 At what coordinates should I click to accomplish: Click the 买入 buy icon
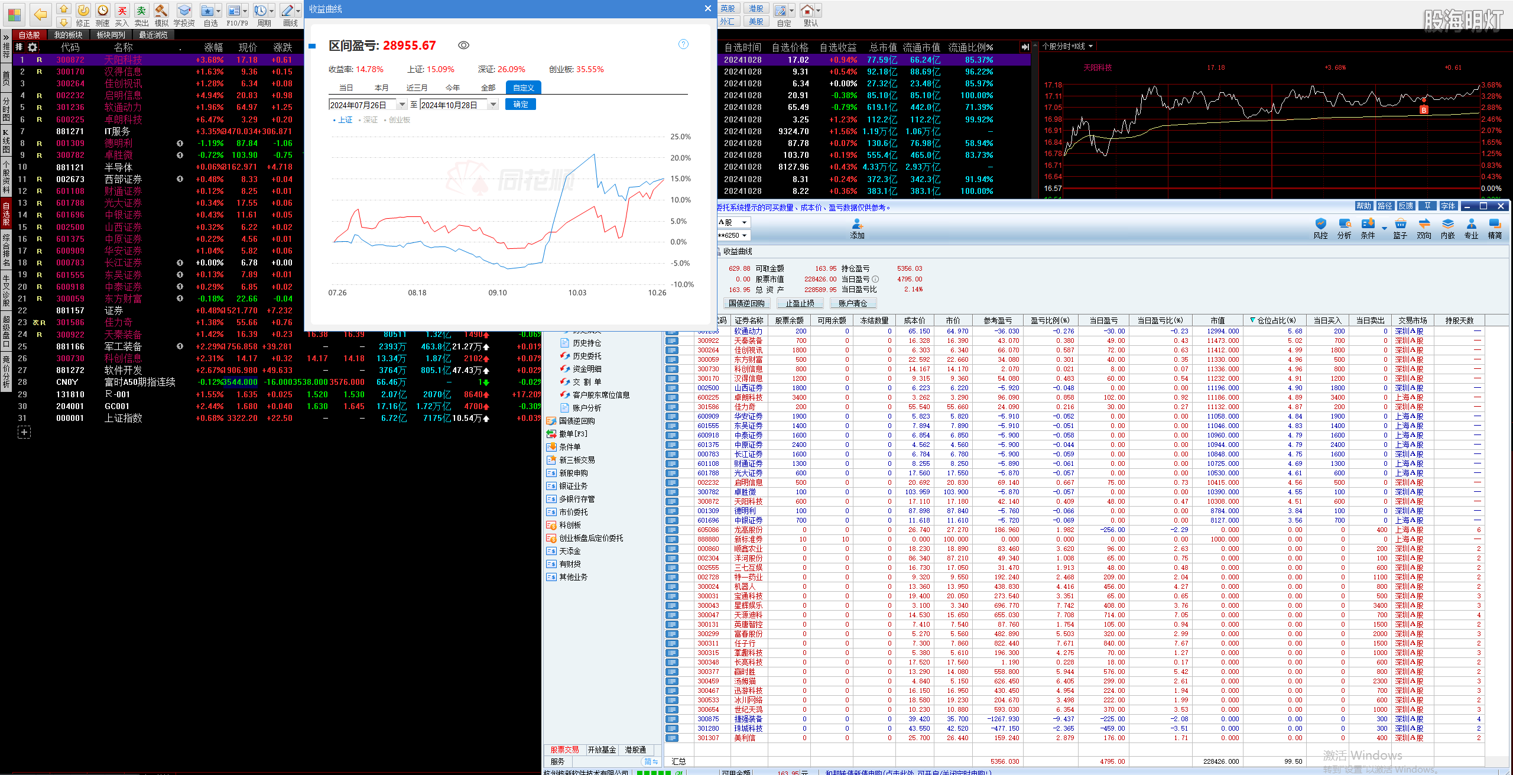[x=122, y=10]
